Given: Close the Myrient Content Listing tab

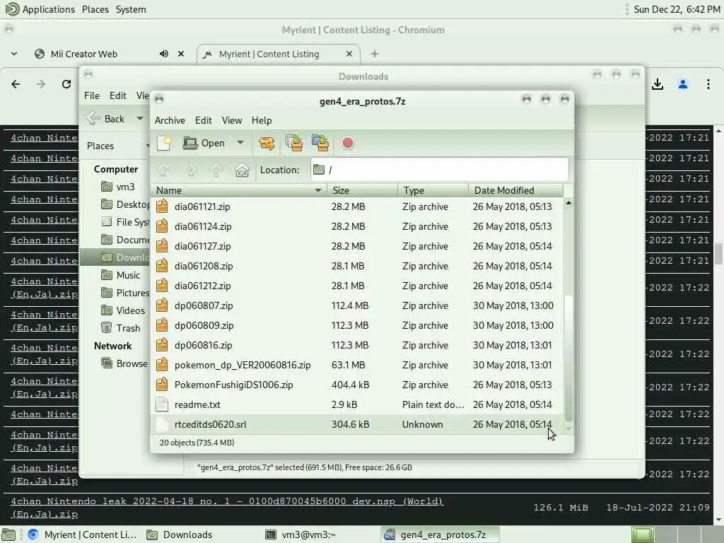Looking at the screenshot, I should coord(349,54).
